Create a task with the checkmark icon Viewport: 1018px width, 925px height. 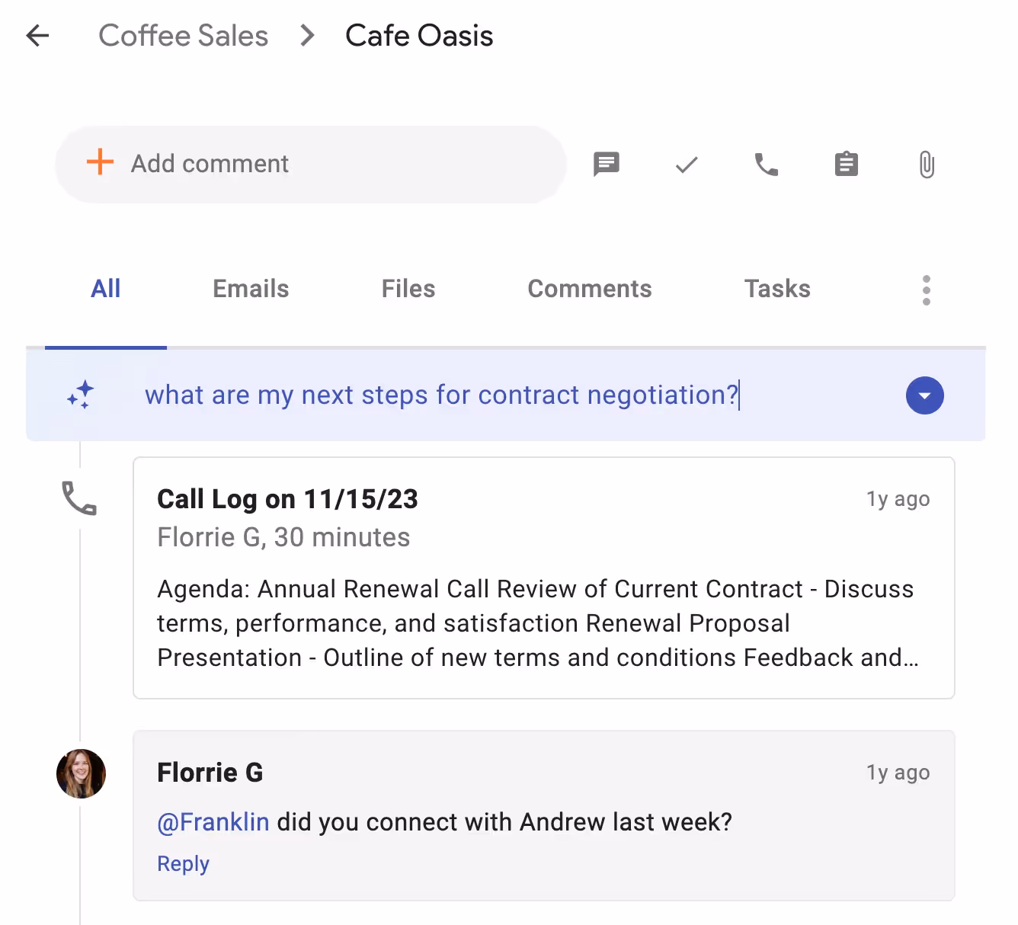click(x=687, y=165)
